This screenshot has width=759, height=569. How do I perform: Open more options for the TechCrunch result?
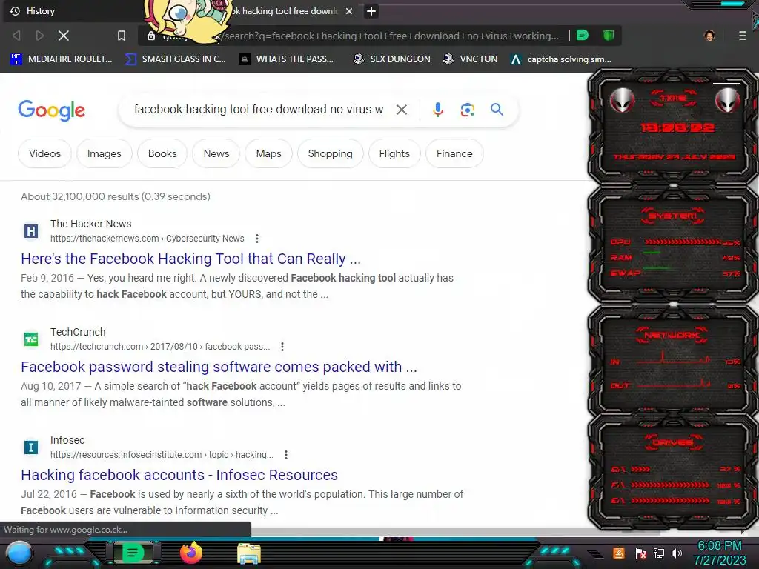282,347
